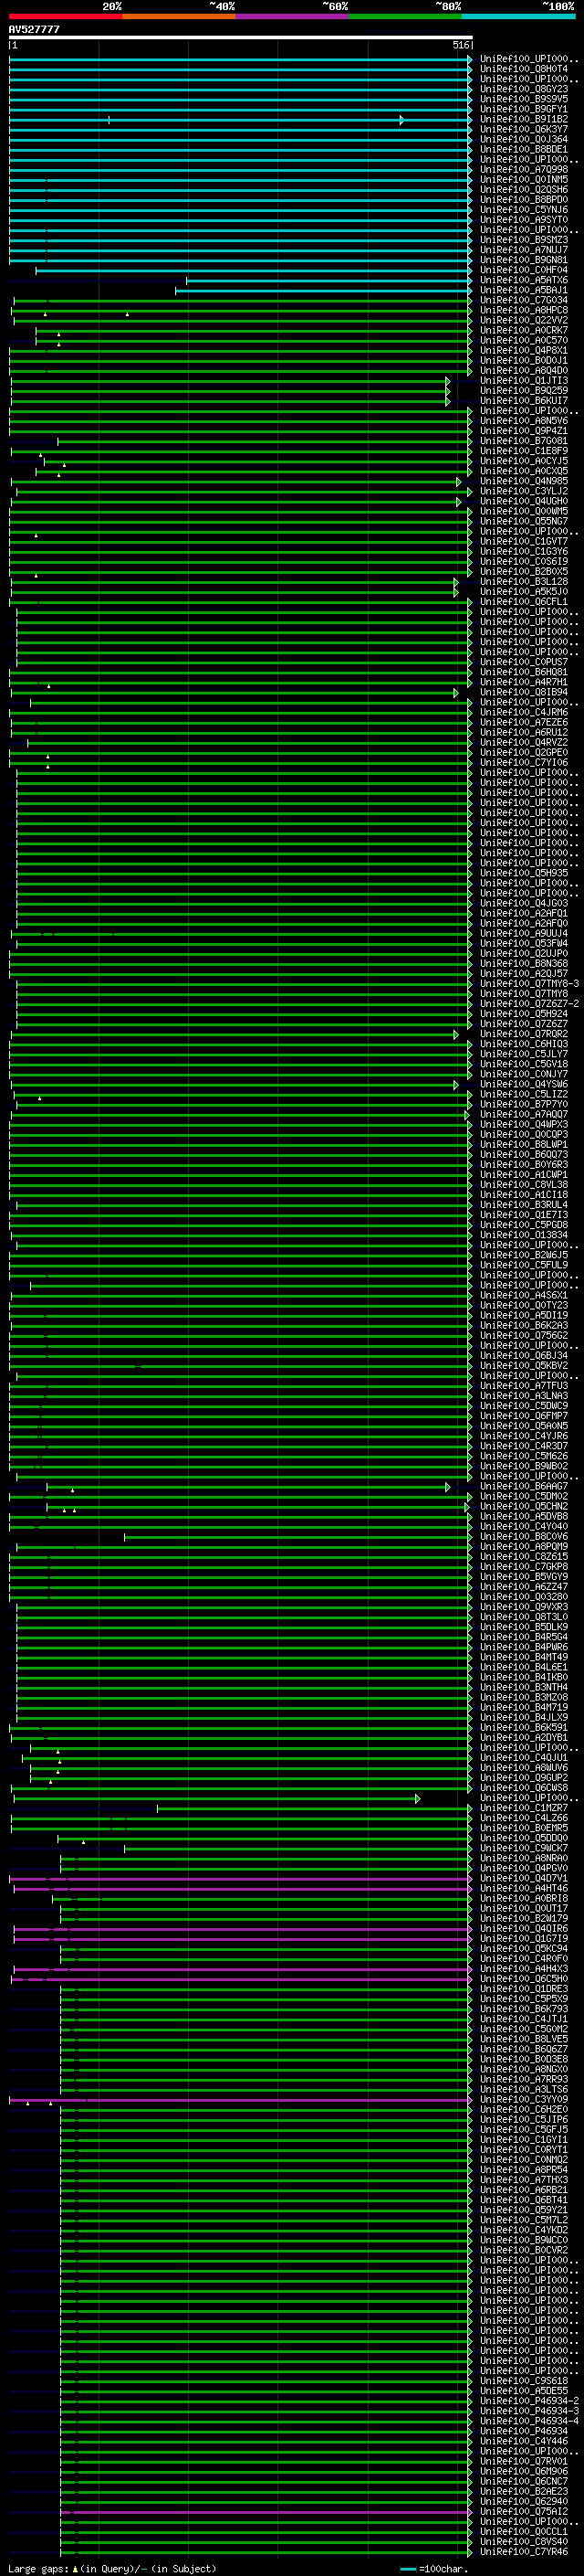Select hit UniRef100_C0HF04

click(523, 270)
